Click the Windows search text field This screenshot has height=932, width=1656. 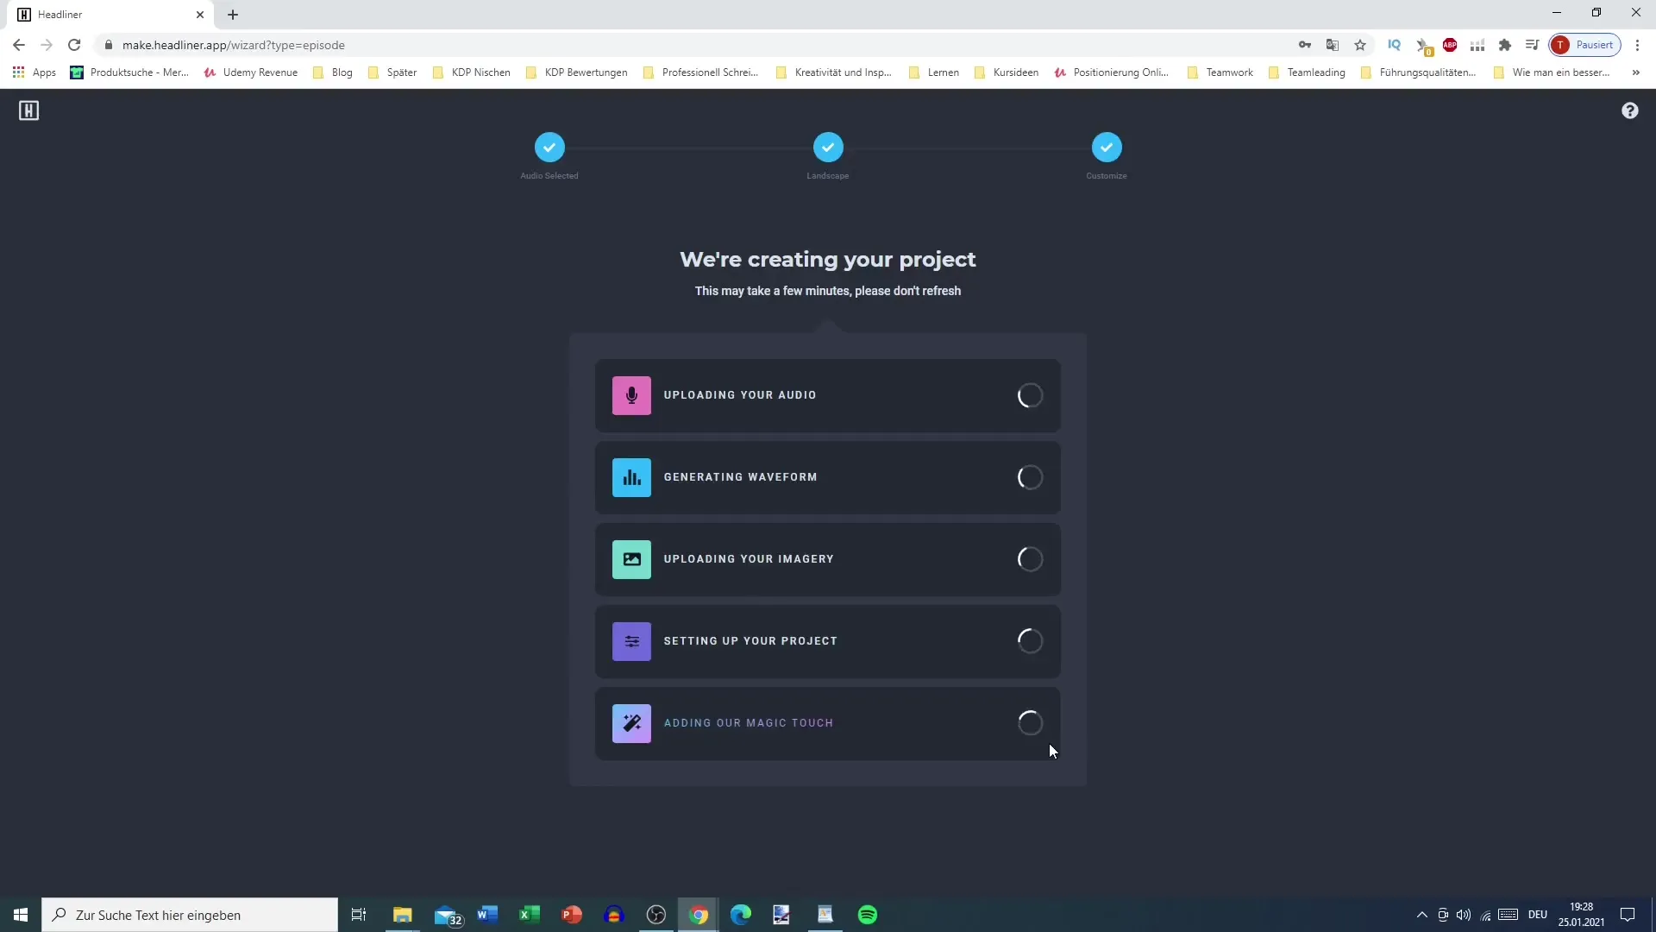[190, 915]
